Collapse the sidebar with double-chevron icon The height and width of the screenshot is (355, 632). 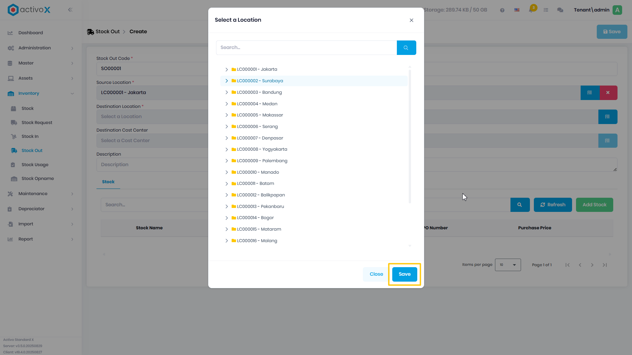tap(70, 10)
